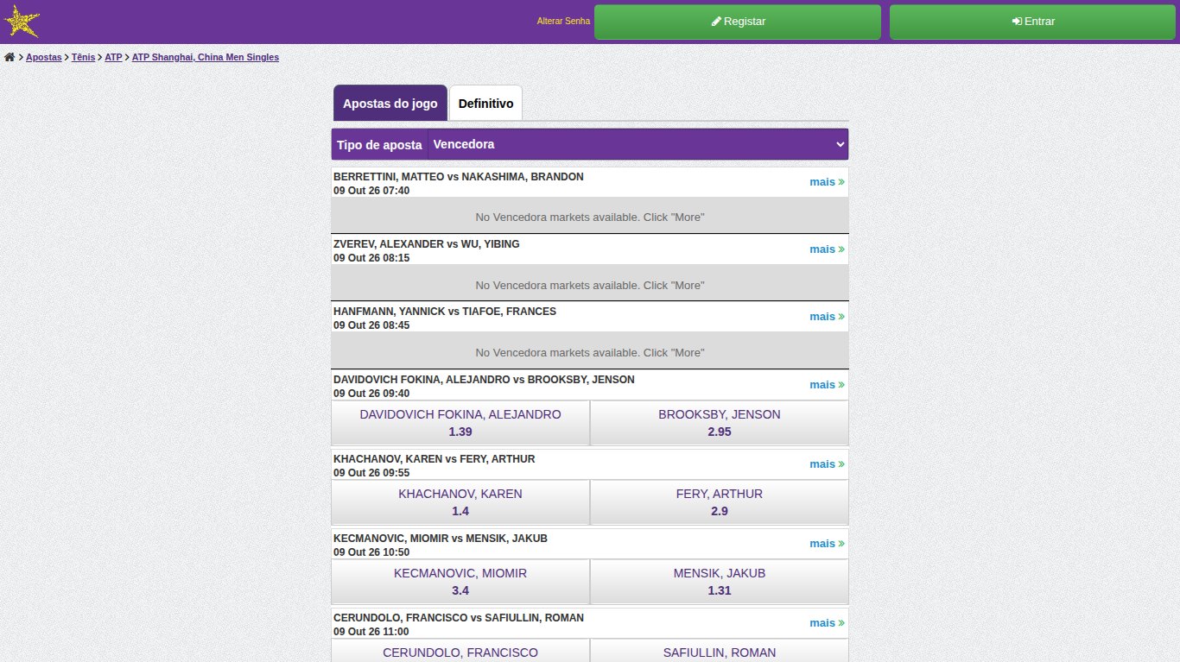Bet on Brooksby, Jenson at 2.95
The image size is (1180, 662).
coord(720,423)
